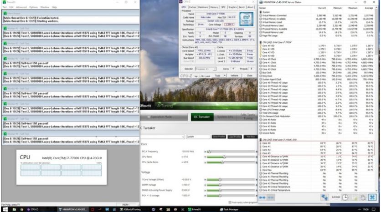
Task: Click the Close button in CPU-Z
Action: click(250, 76)
